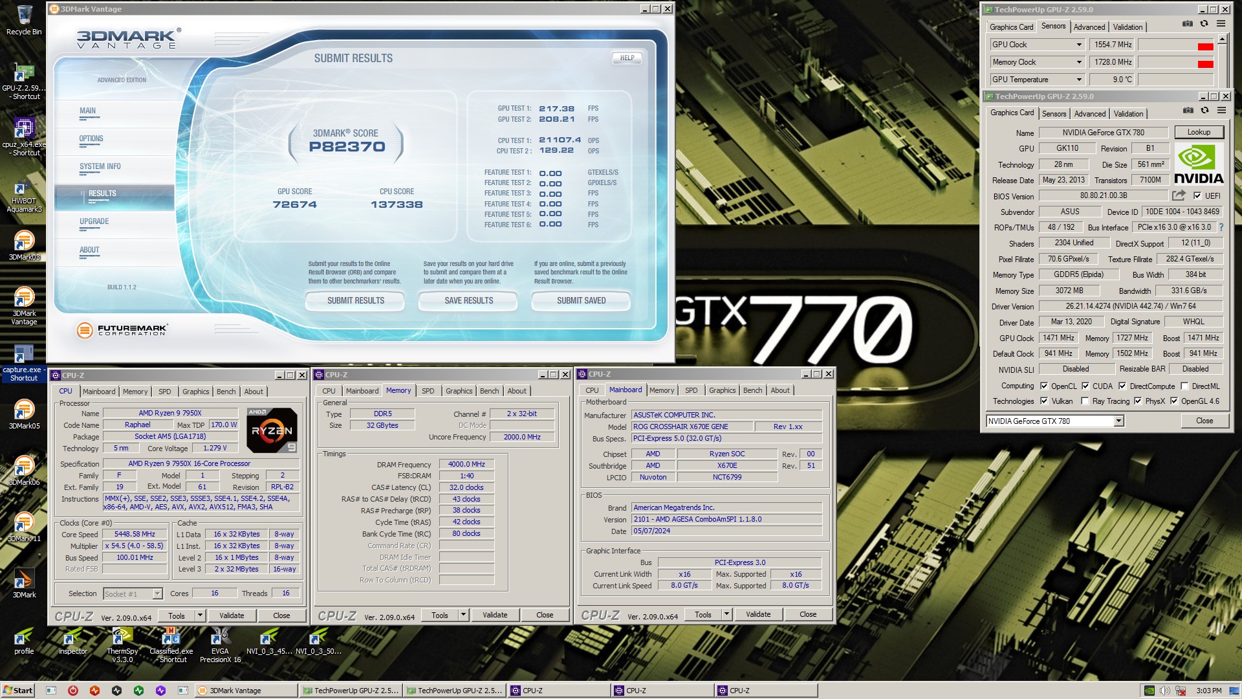This screenshot has height=699, width=1242.
Task: Launch the 3DMark06 desktop icon
Action: [x=24, y=471]
